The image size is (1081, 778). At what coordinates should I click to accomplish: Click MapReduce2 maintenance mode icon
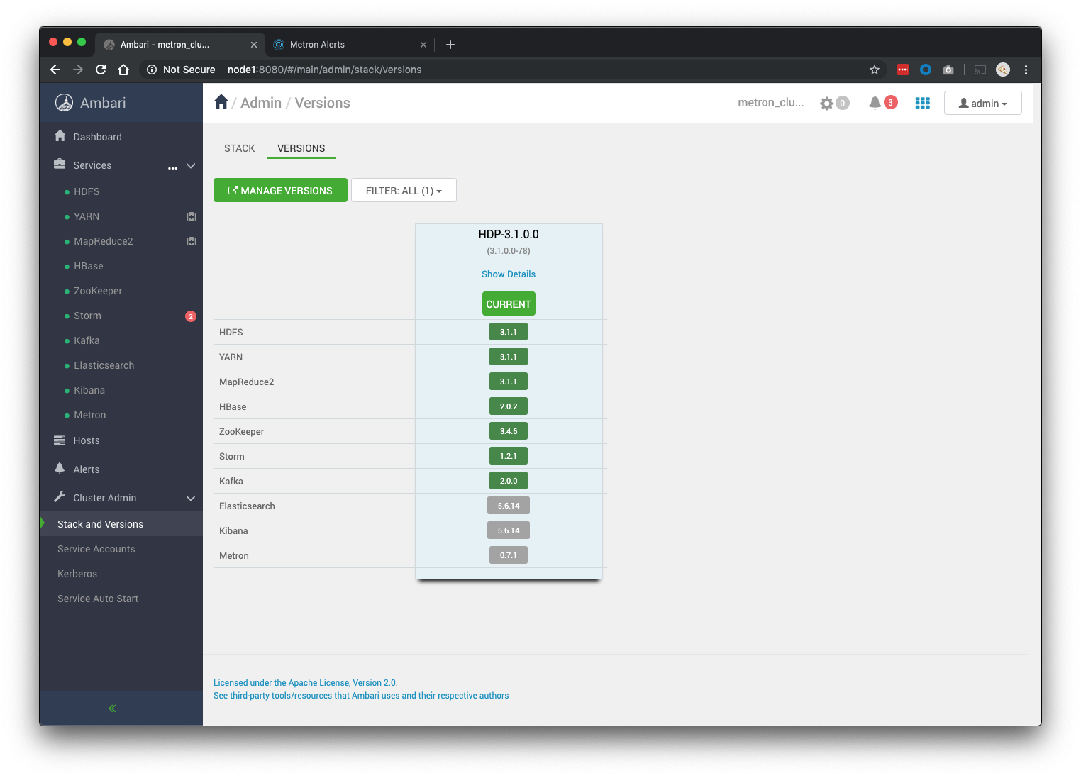point(192,241)
